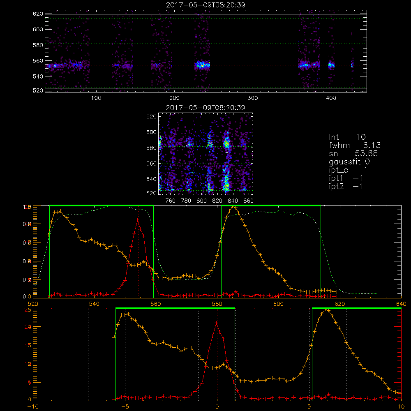Click the thick green bar spanning 581–614 in profile plot
This screenshot has height=411, width=411.
click(271, 205)
